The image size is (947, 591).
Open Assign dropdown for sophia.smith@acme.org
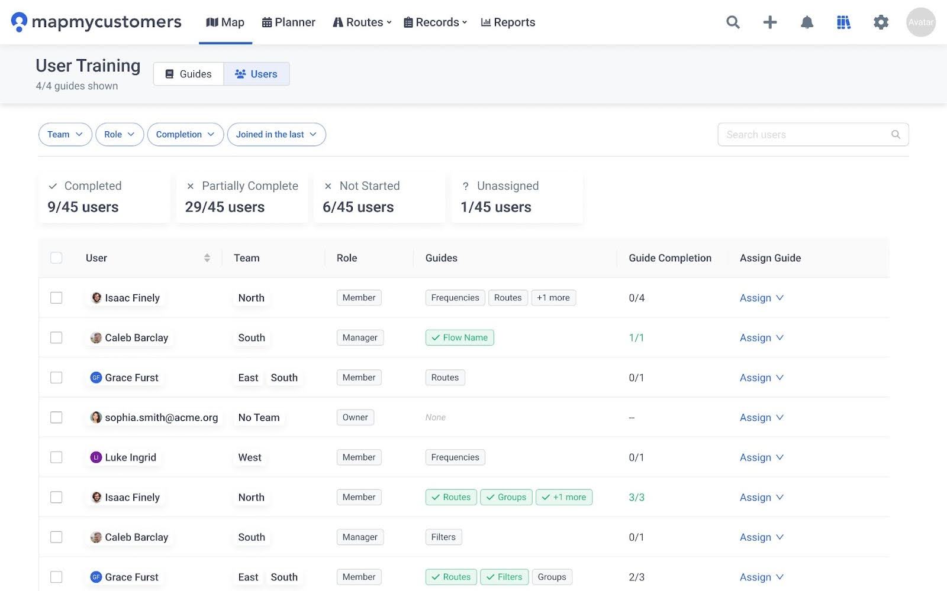[x=762, y=417]
